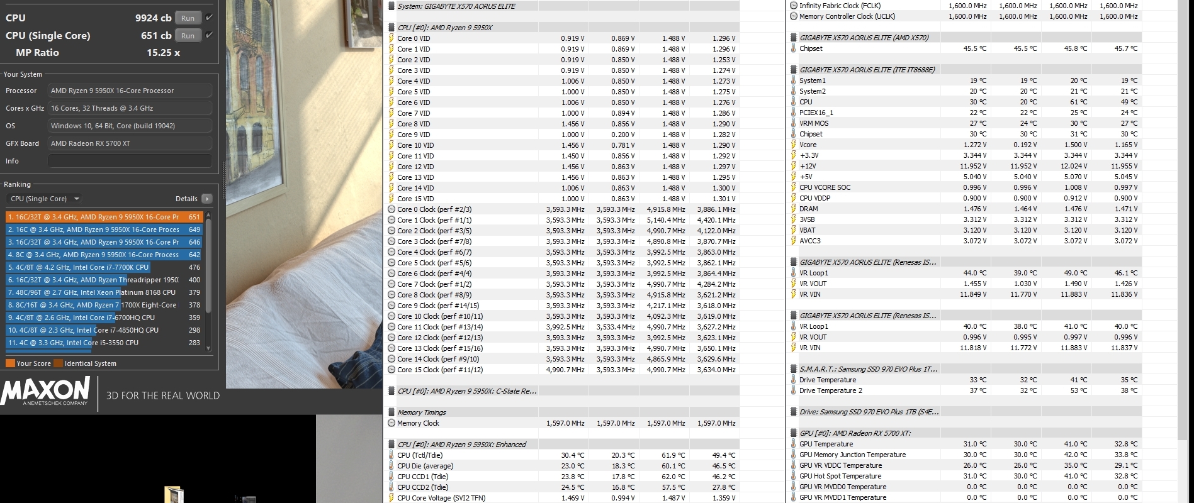Click the empty Info text field
Viewport: 1194px width, 503px height.
click(130, 161)
